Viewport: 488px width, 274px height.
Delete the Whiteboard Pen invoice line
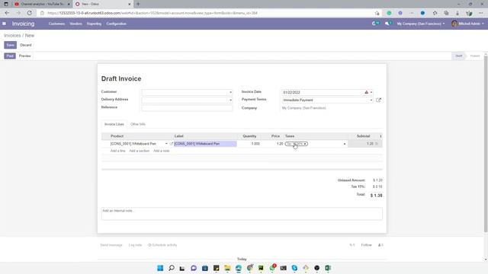coord(377,144)
